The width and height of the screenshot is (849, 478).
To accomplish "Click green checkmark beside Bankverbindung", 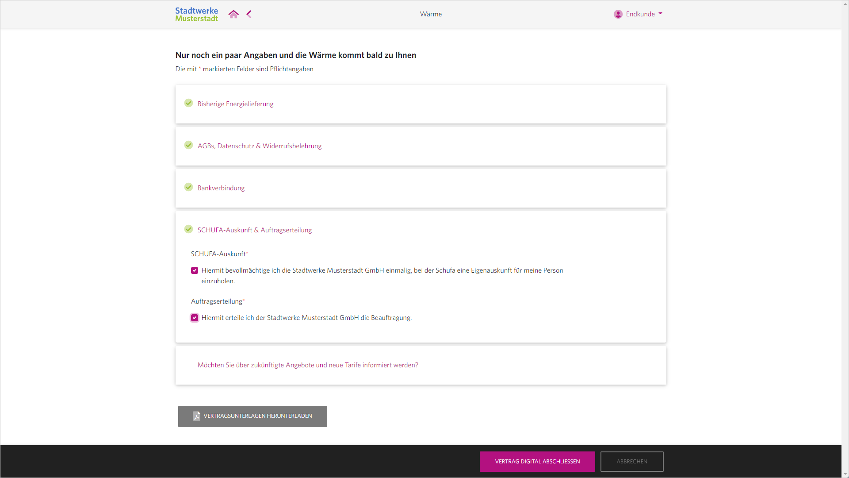I will pyautogui.click(x=189, y=187).
